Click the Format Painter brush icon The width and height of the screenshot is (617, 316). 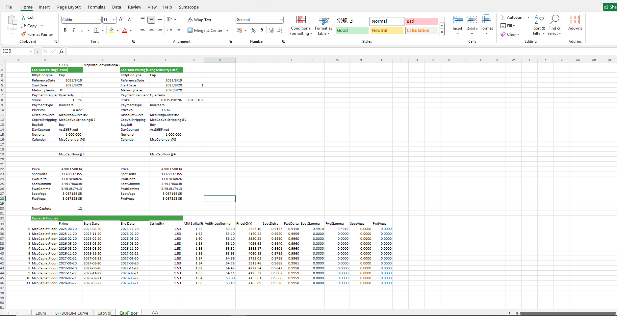(23, 34)
